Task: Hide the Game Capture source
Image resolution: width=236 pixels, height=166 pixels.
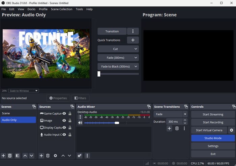Action: tap(64, 113)
